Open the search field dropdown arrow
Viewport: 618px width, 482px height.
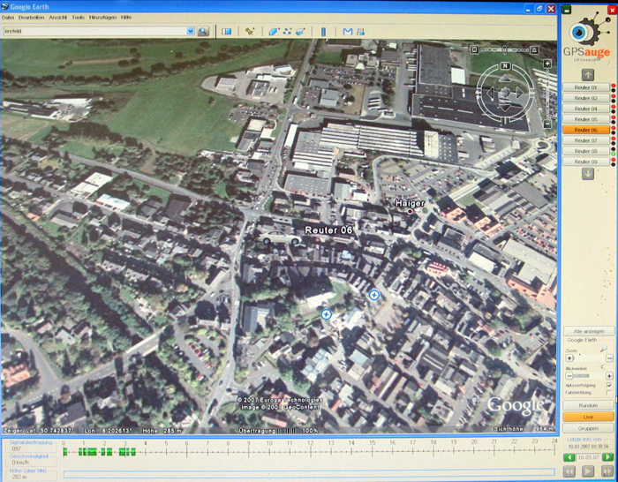click(x=190, y=31)
